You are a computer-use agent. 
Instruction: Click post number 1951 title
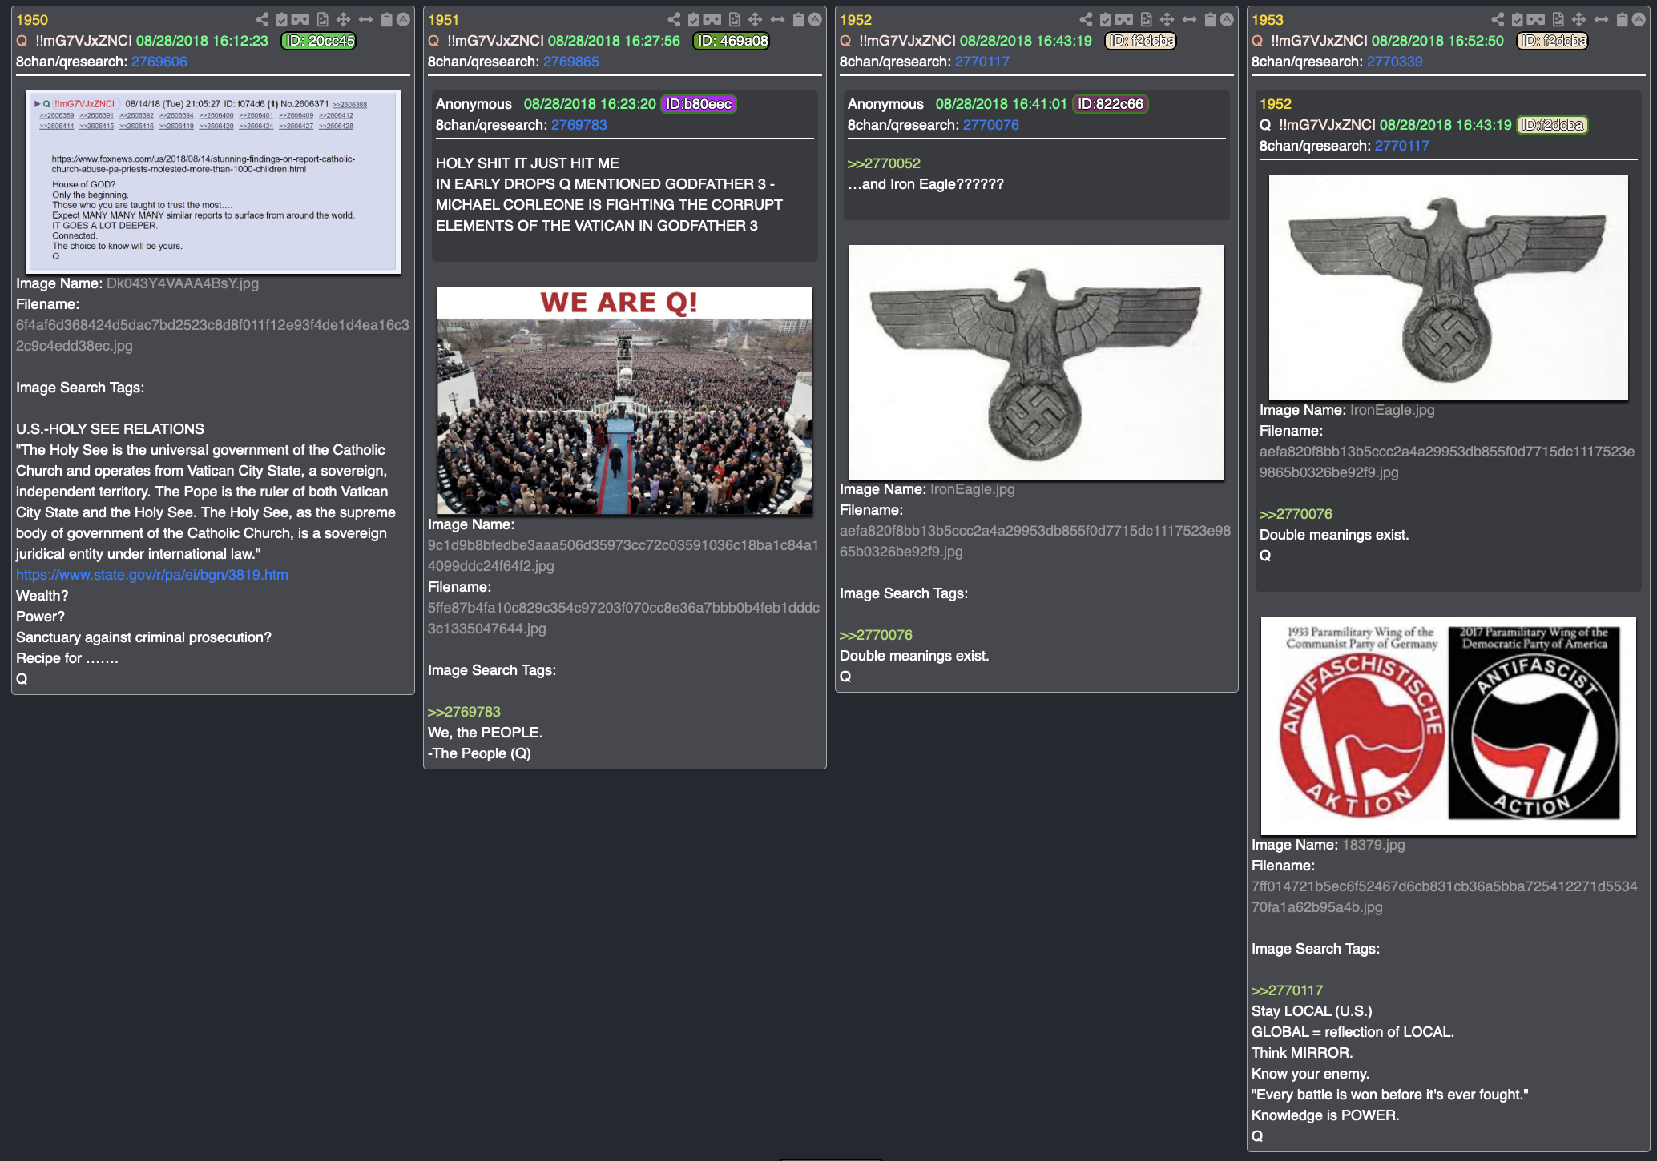(x=444, y=20)
